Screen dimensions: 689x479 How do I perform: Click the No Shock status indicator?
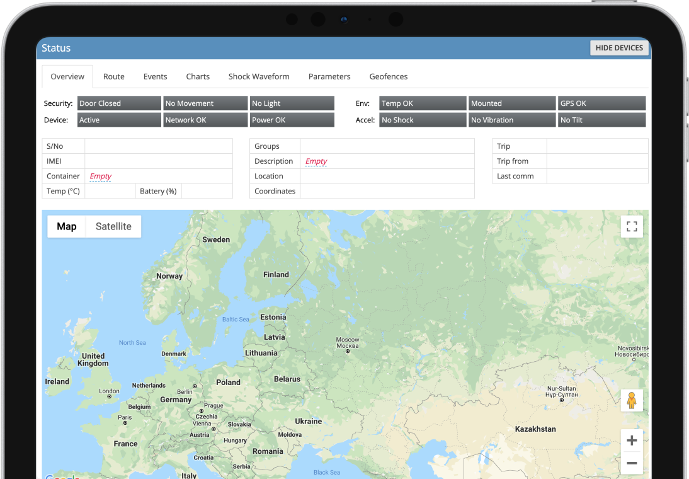[423, 120]
